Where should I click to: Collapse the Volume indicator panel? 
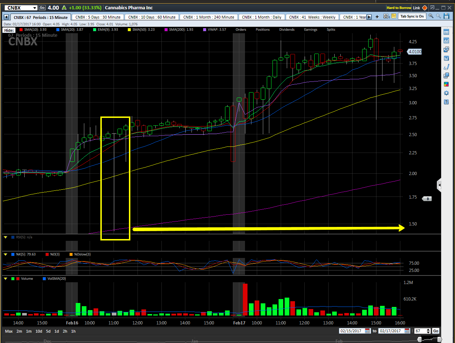[6, 279]
